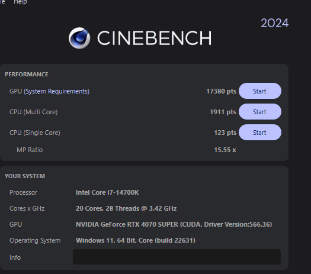Click the Intel Core i7-14700K processor text

(x=107, y=192)
